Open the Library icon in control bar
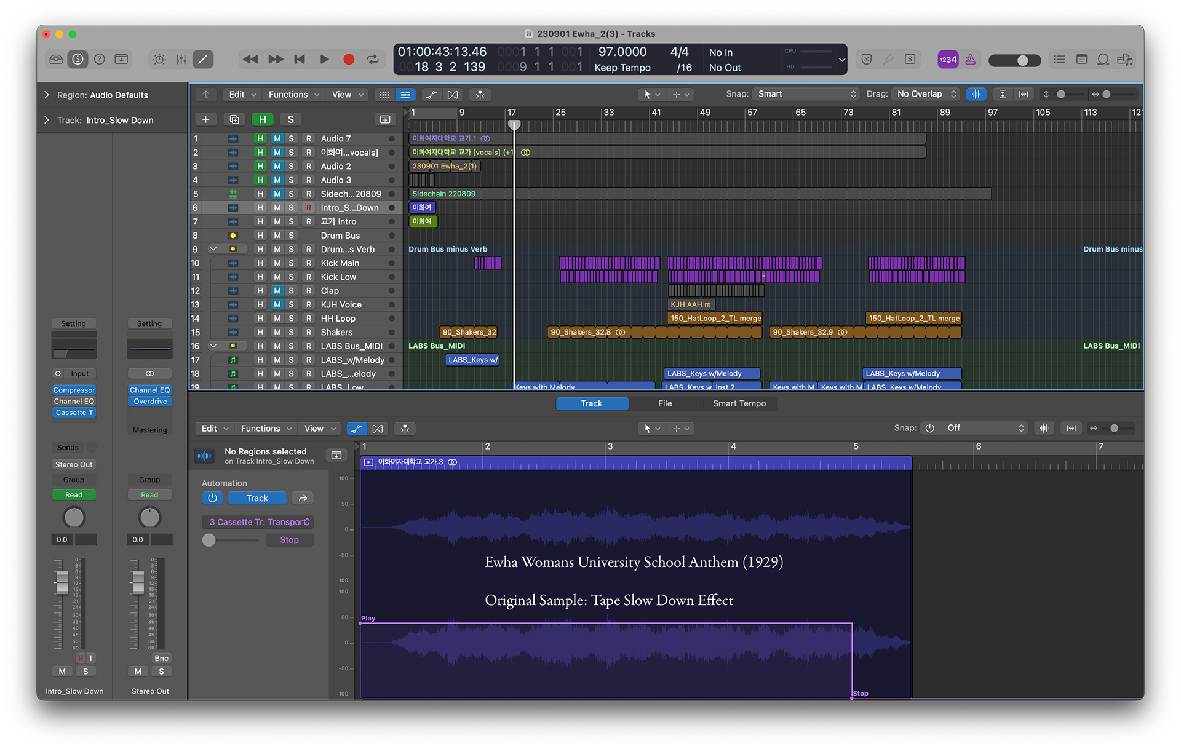The width and height of the screenshot is (1181, 749). pyautogui.click(x=56, y=60)
